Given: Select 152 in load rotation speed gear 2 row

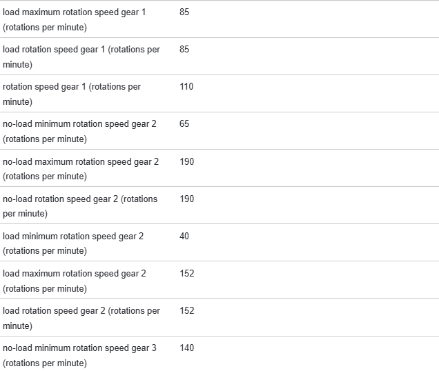Looking at the screenshot, I should (x=186, y=311).
